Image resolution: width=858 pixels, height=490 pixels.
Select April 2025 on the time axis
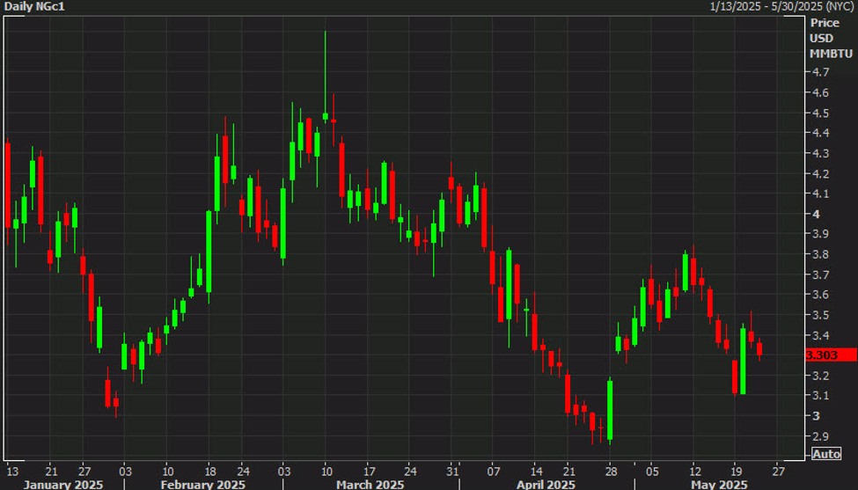pyautogui.click(x=546, y=484)
